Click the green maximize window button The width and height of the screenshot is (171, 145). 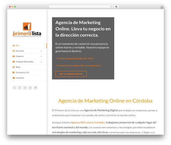click(x=15, y=7)
